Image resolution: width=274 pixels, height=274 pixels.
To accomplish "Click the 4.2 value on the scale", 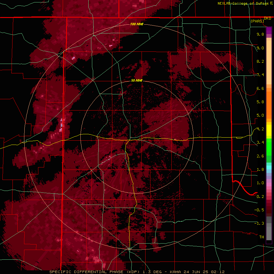I will pyautogui.click(x=260, y=129).
